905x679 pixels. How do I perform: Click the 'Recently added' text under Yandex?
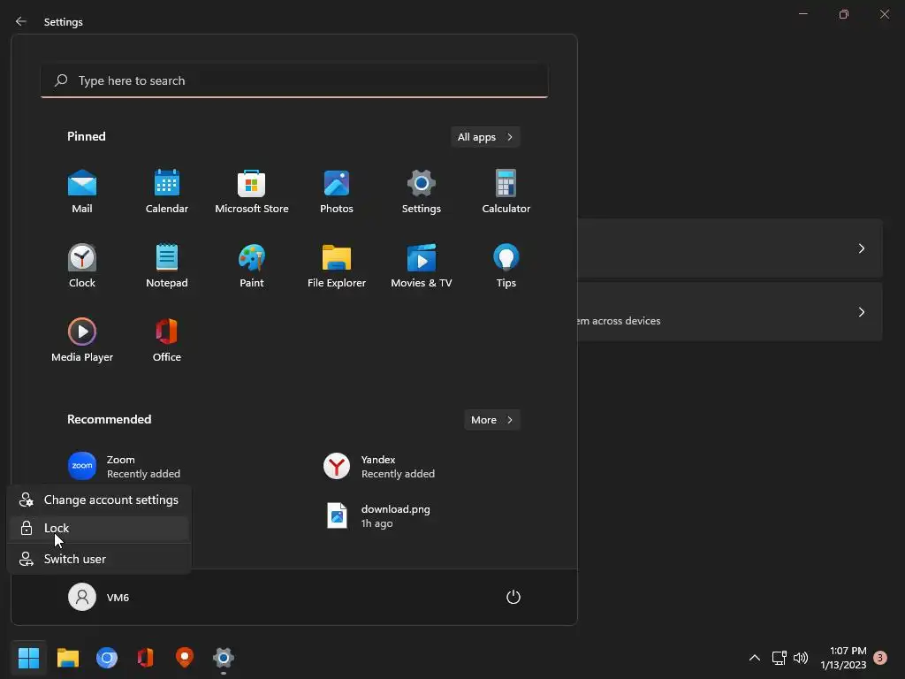pyautogui.click(x=398, y=474)
